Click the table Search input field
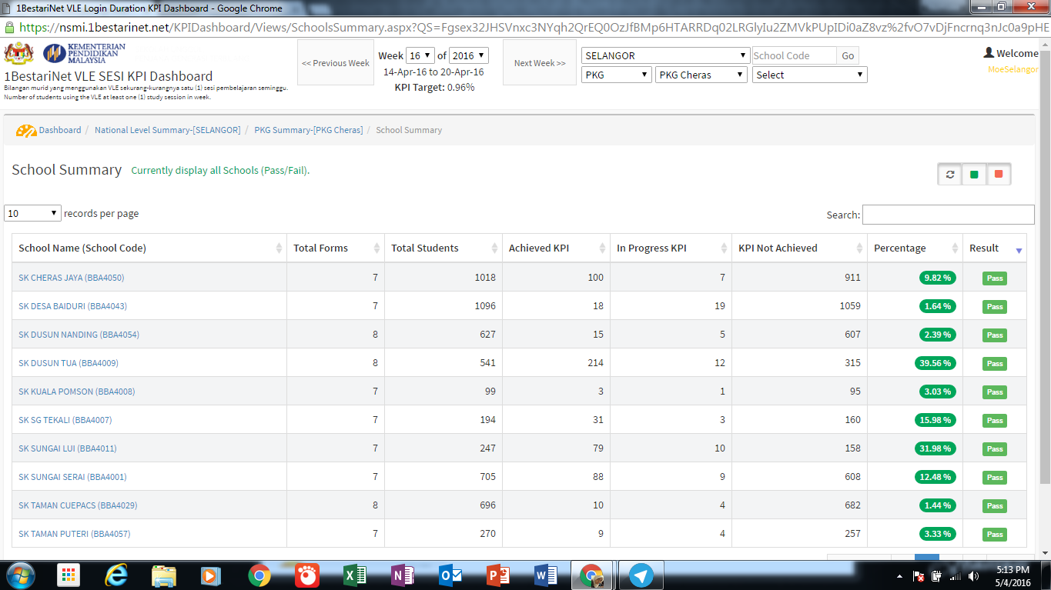The width and height of the screenshot is (1051, 590). (949, 215)
